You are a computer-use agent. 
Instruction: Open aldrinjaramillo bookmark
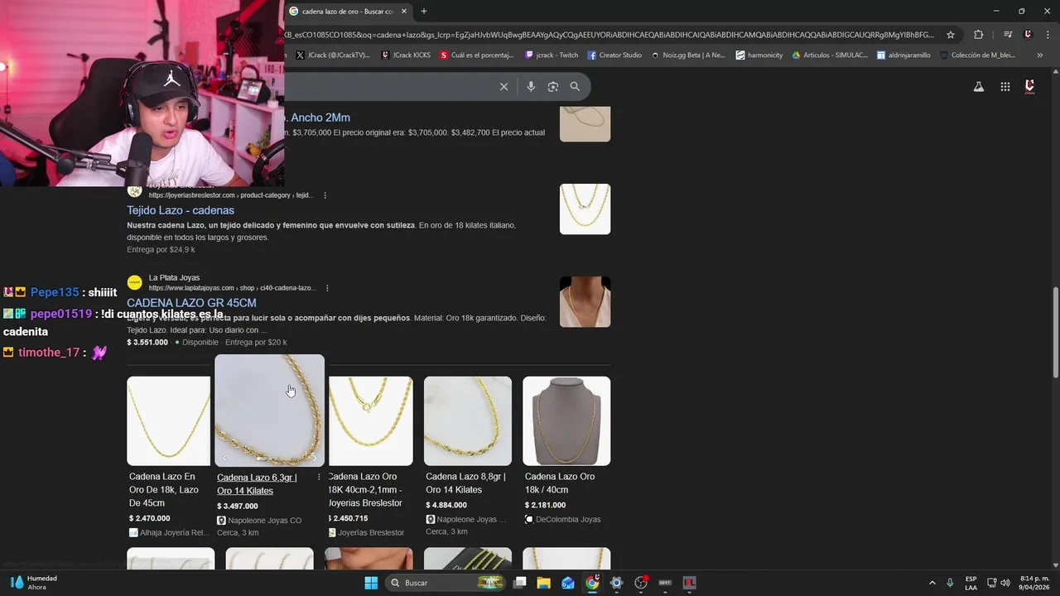tap(903, 55)
